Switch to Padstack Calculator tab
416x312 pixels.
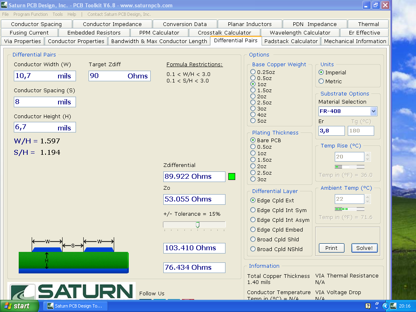[291, 41]
